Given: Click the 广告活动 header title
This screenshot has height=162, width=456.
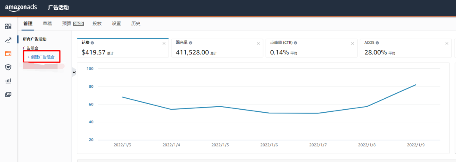Looking at the screenshot, I should pyautogui.click(x=58, y=8).
